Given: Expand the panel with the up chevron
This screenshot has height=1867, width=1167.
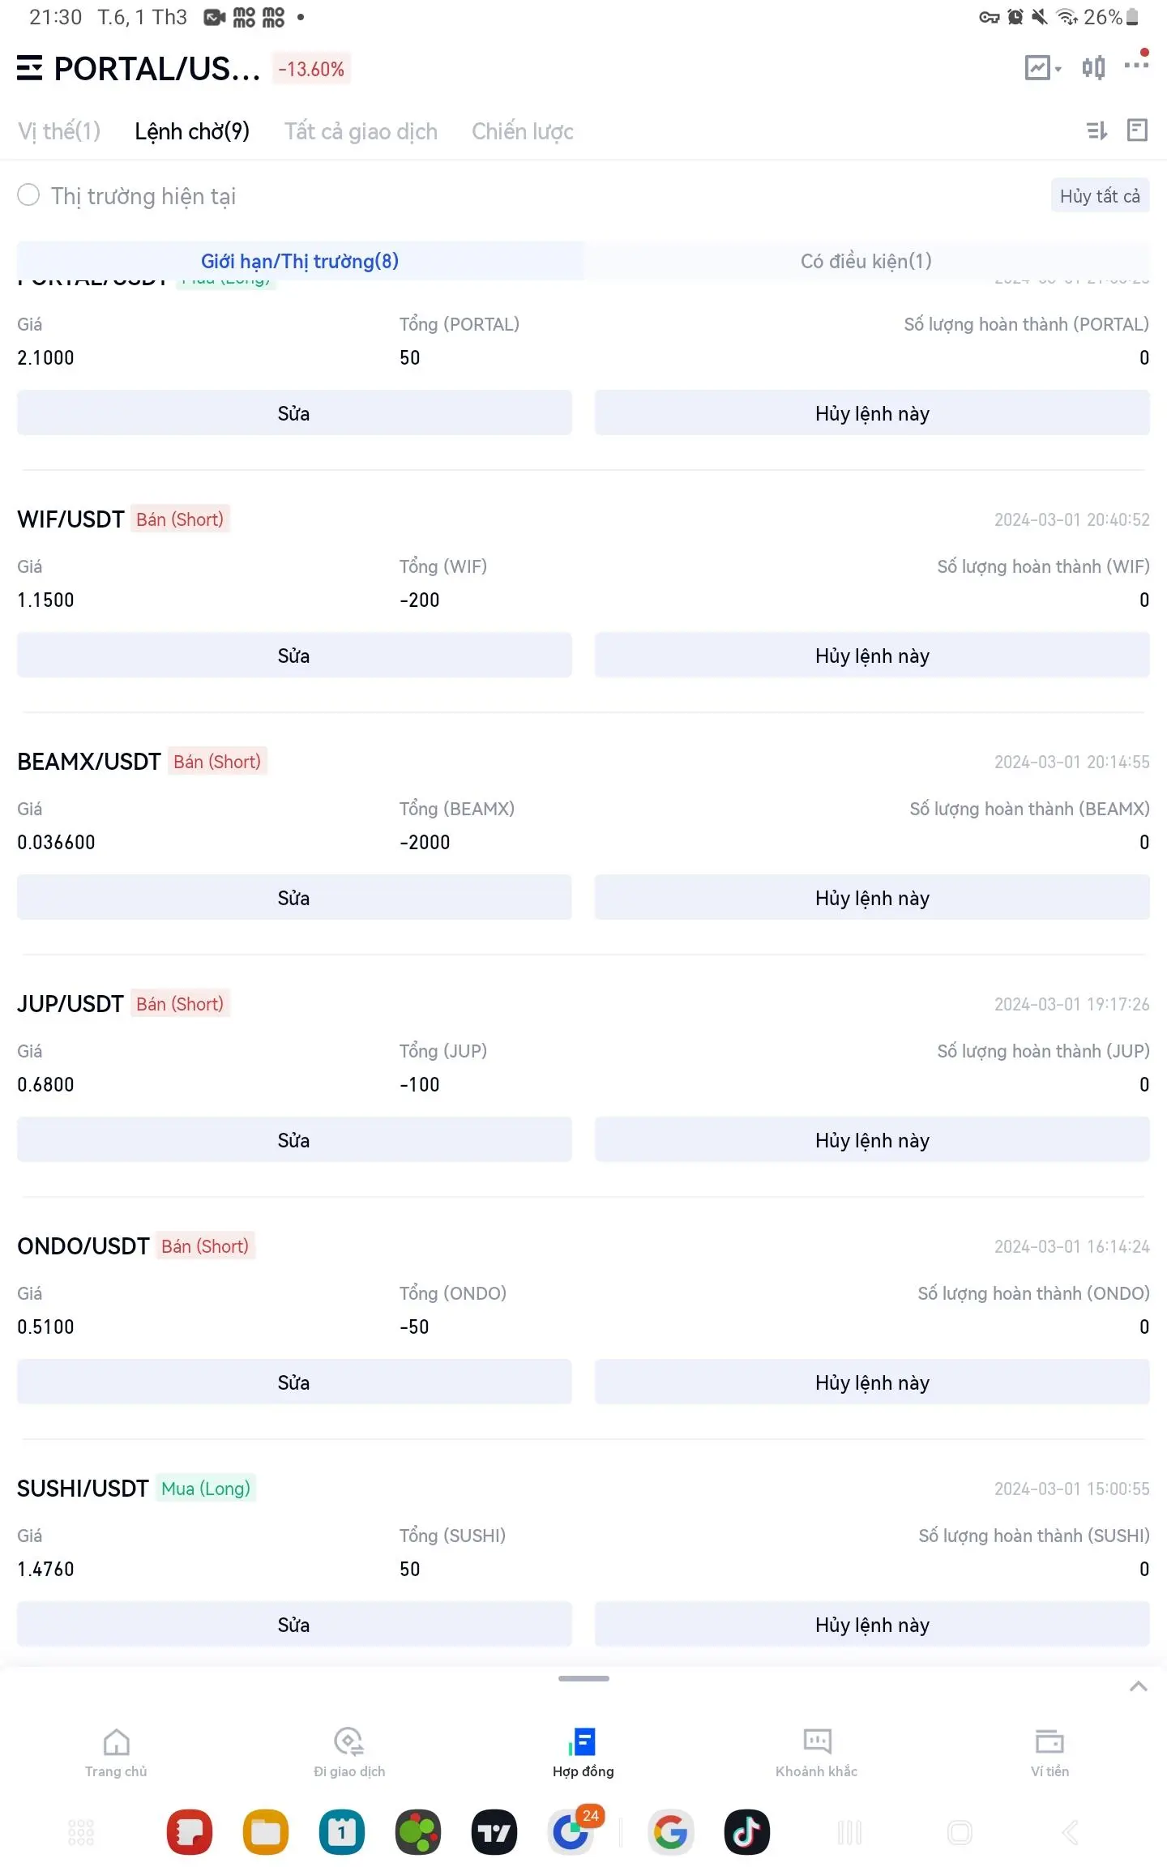Looking at the screenshot, I should click(1139, 1686).
